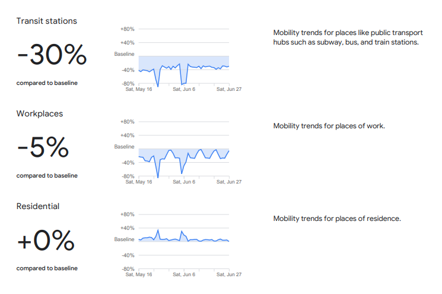Click the Sat, Jun 6 label on the workplaces chart
This screenshot has width=442, height=294.
pos(184,182)
